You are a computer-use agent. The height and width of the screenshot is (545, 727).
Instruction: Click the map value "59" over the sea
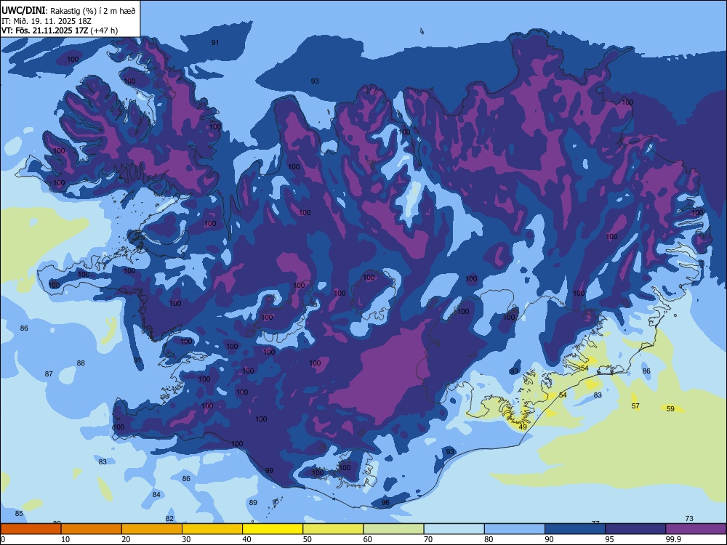point(670,408)
